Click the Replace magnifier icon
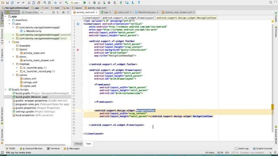The image size is (278, 156). [50, 3]
